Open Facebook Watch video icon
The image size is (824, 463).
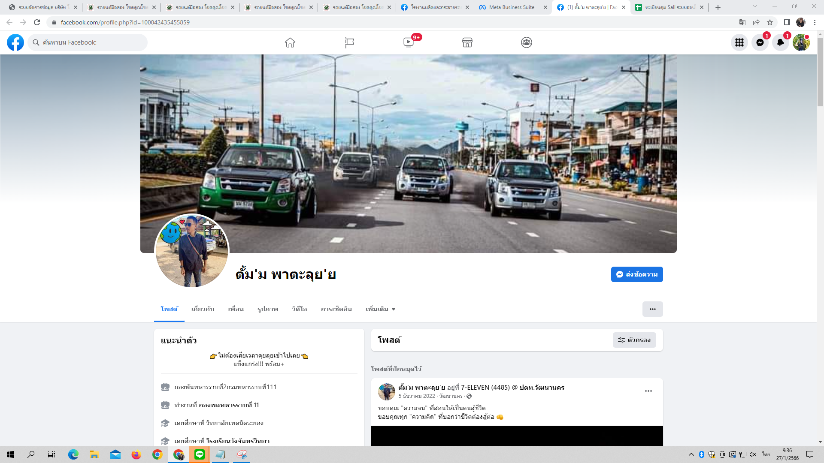coord(409,42)
